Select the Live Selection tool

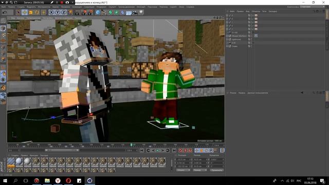pyautogui.click(x=19, y=12)
